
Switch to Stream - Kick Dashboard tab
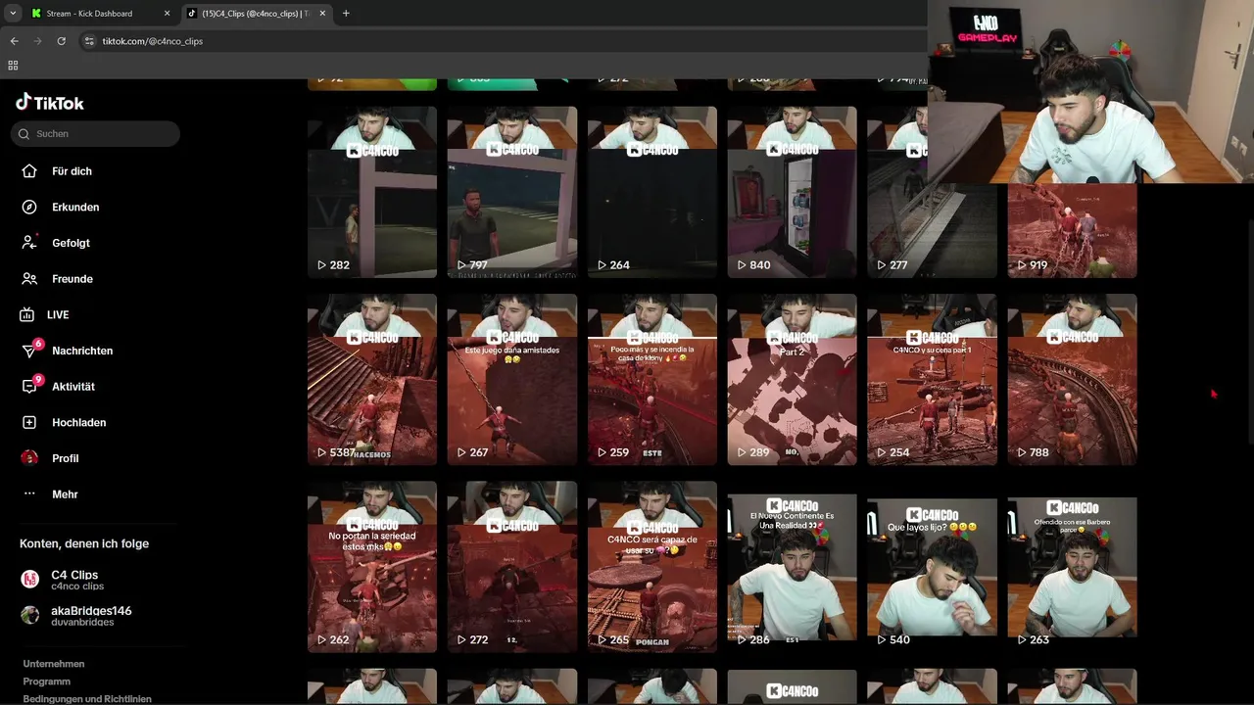click(x=101, y=14)
